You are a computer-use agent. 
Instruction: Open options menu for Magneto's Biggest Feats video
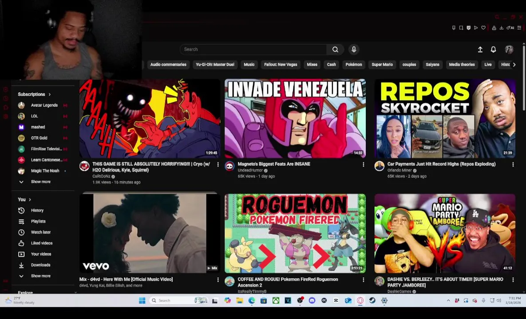click(x=363, y=165)
